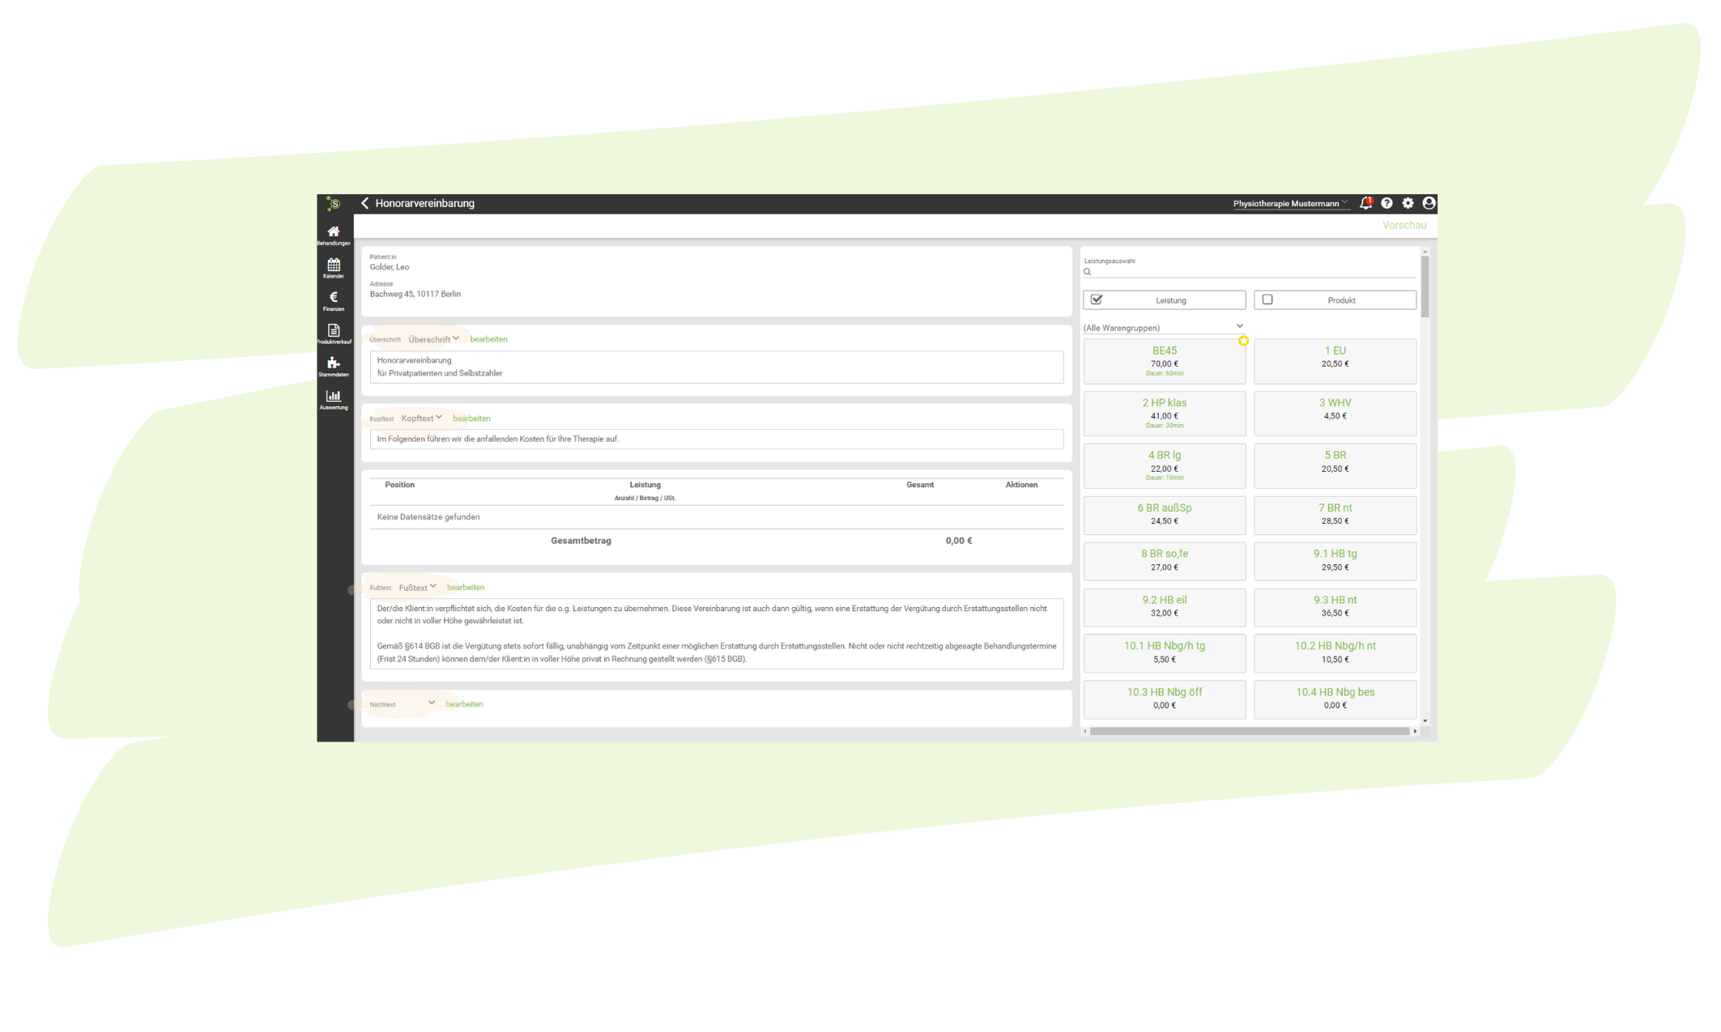Click the notification bell icon
The width and height of the screenshot is (1721, 1032).
coord(1365,203)
